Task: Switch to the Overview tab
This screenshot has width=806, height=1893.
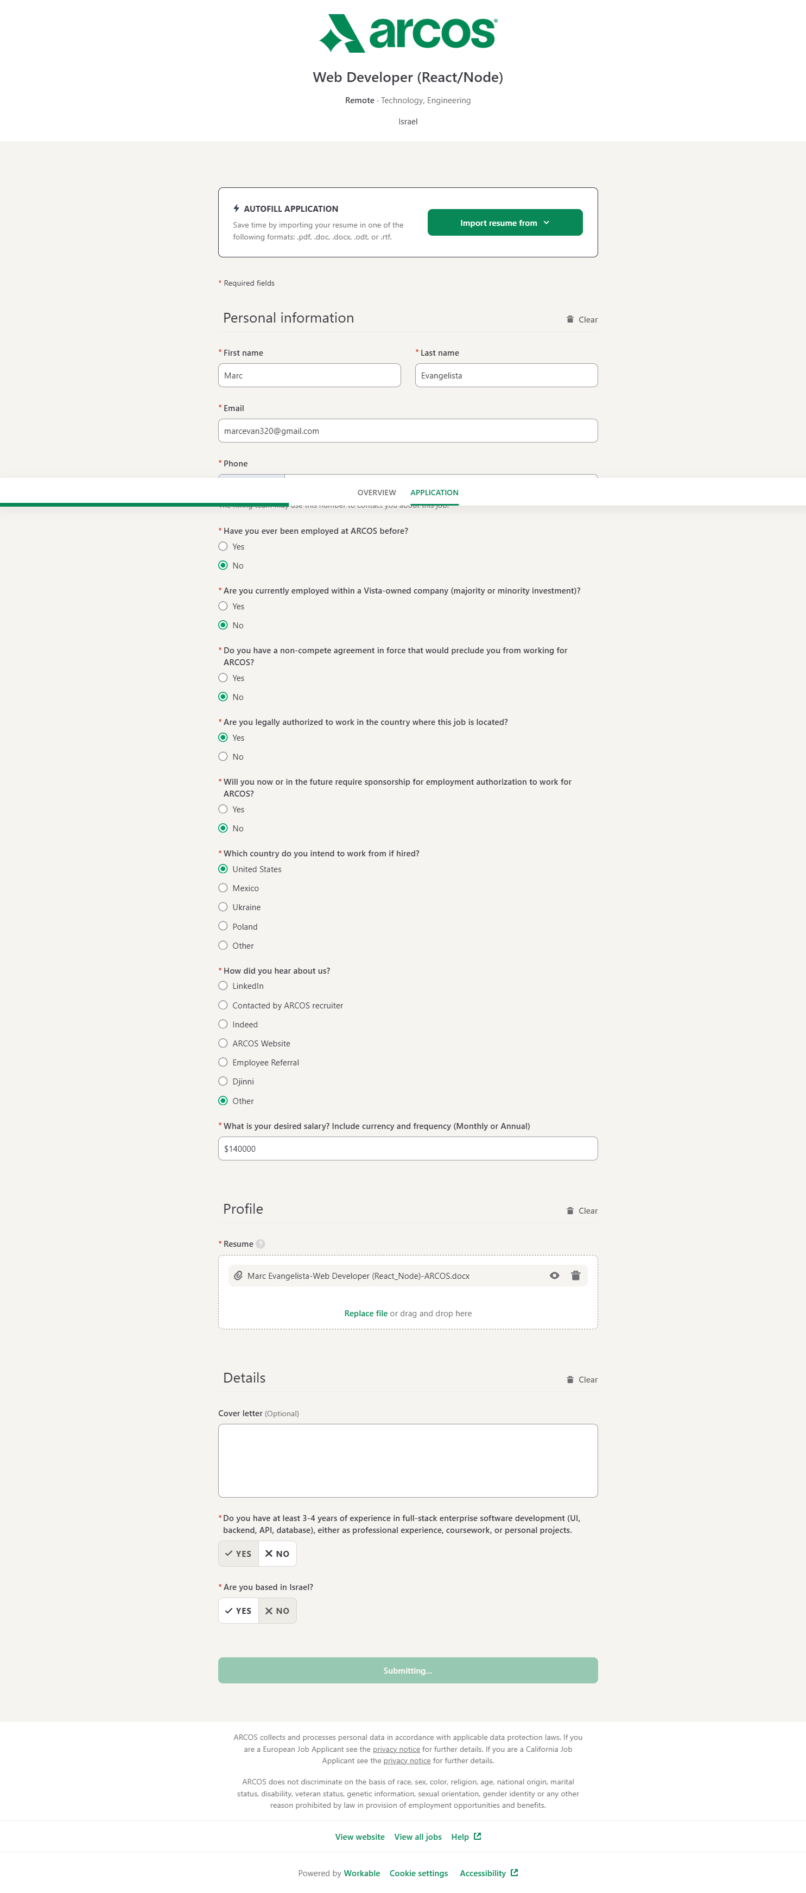Action: point(376,493)
